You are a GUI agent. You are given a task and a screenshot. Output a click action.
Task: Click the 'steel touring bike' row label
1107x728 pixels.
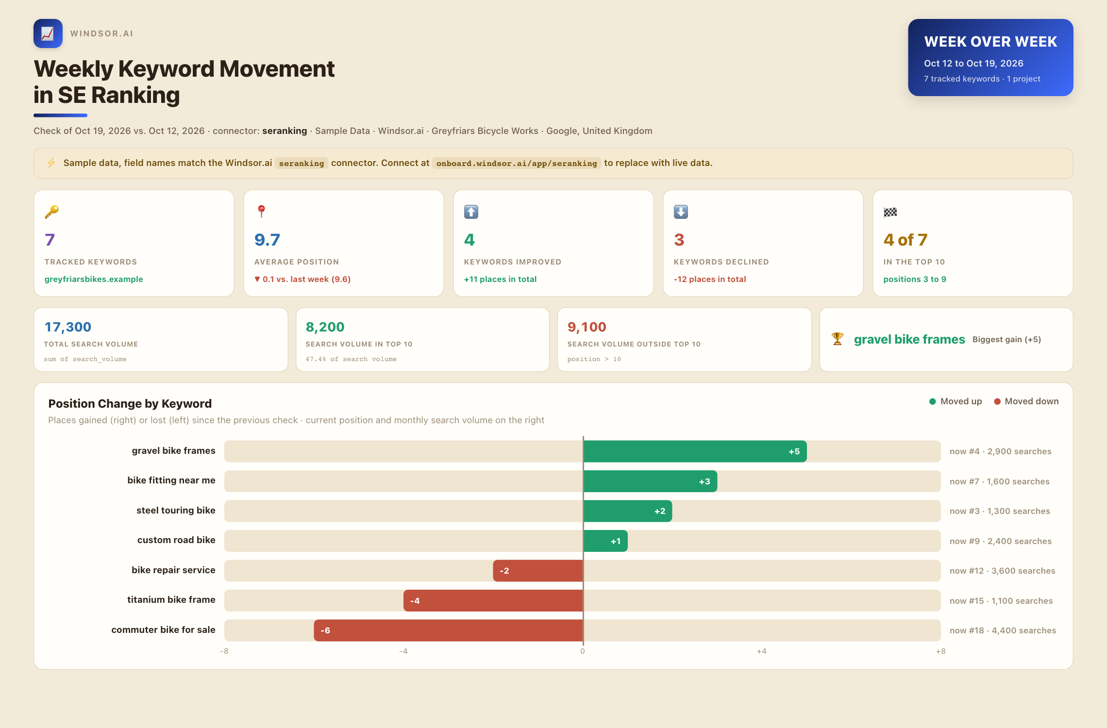pyautogui.click(x=176, y=511)
